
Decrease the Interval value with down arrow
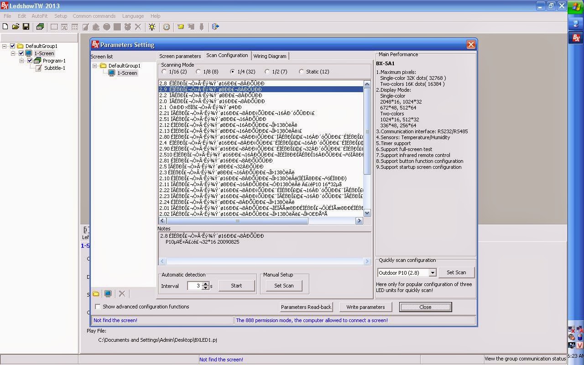(205, 288)
